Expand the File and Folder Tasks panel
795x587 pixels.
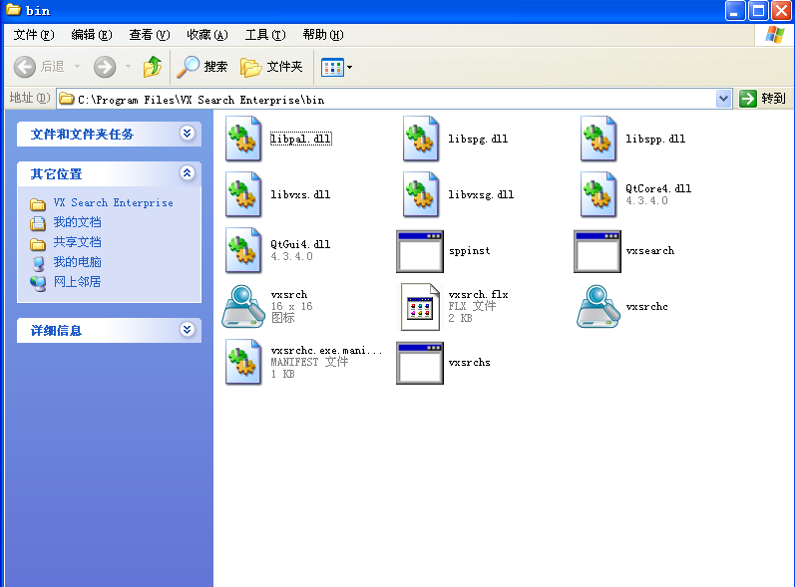pyautogui.click(x=188, y=134)
